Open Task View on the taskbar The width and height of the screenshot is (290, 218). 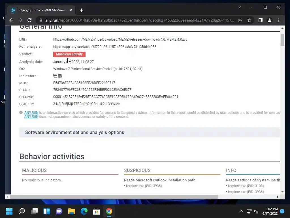coord(34,211)
